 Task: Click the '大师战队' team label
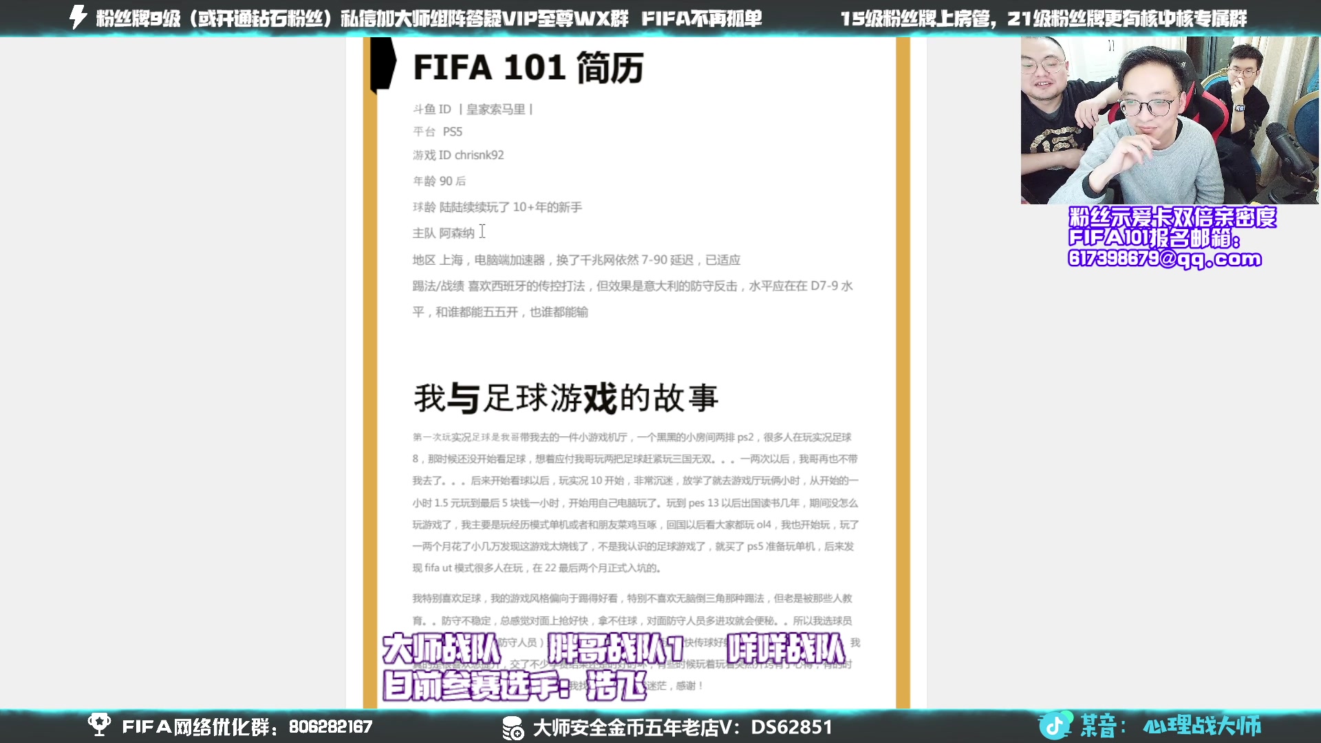(442, 649)
